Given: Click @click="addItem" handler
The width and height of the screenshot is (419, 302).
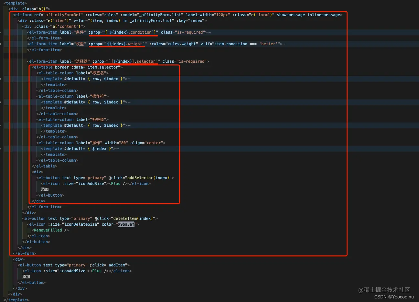Looking at the screenshot, I should pyautogui.click(x=109, y=265).
